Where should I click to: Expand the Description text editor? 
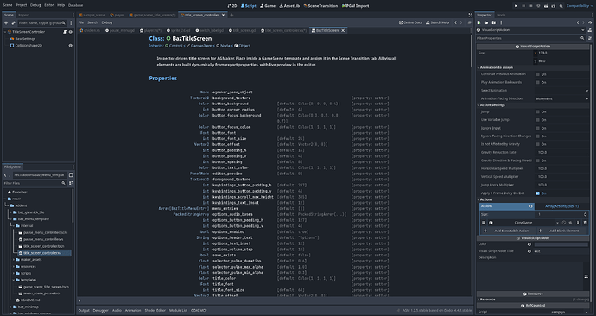pos(586,276)
